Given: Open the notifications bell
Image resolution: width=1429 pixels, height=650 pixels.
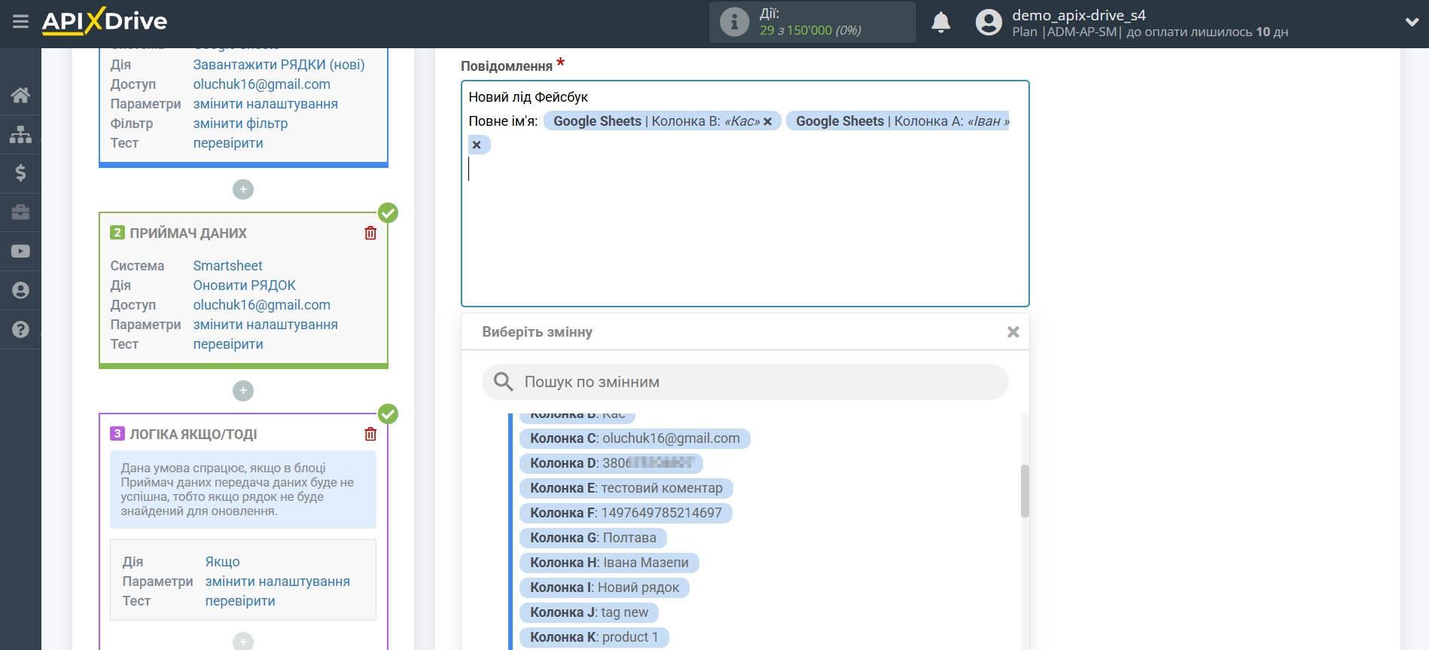Looking at the screenshot, I should tap(940, 23).
